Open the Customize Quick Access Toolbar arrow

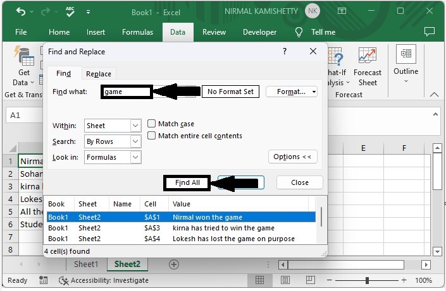click(x=88, y=12)
